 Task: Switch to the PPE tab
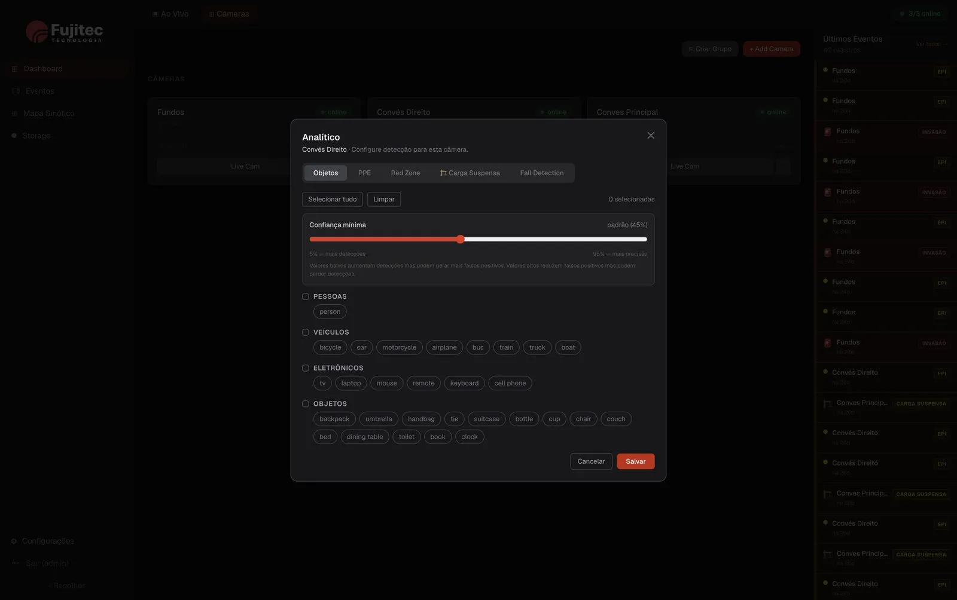[x=364, y=173]
